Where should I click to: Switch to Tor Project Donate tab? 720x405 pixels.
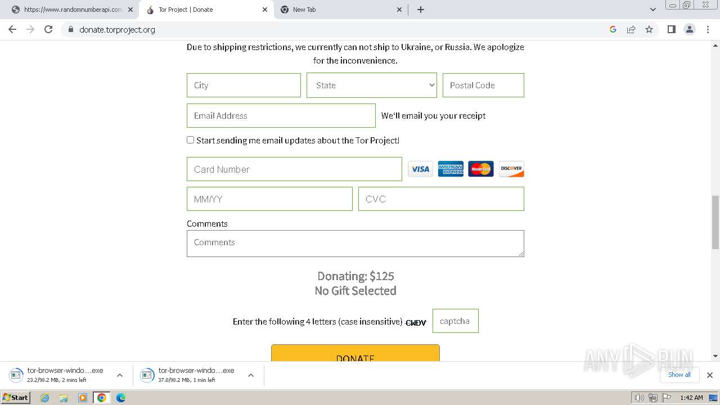coord(206,10)
